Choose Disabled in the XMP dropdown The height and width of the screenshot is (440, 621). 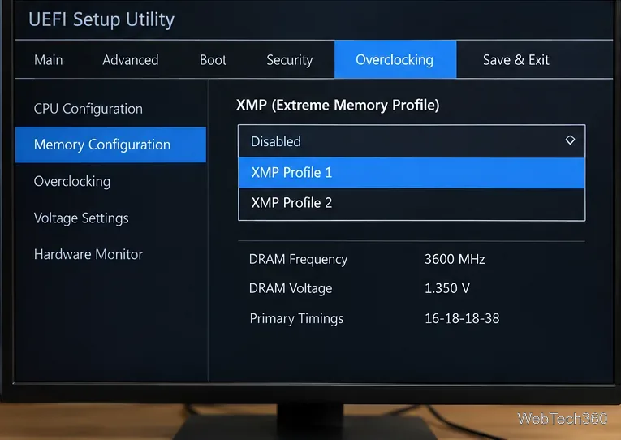coord(412,141)
